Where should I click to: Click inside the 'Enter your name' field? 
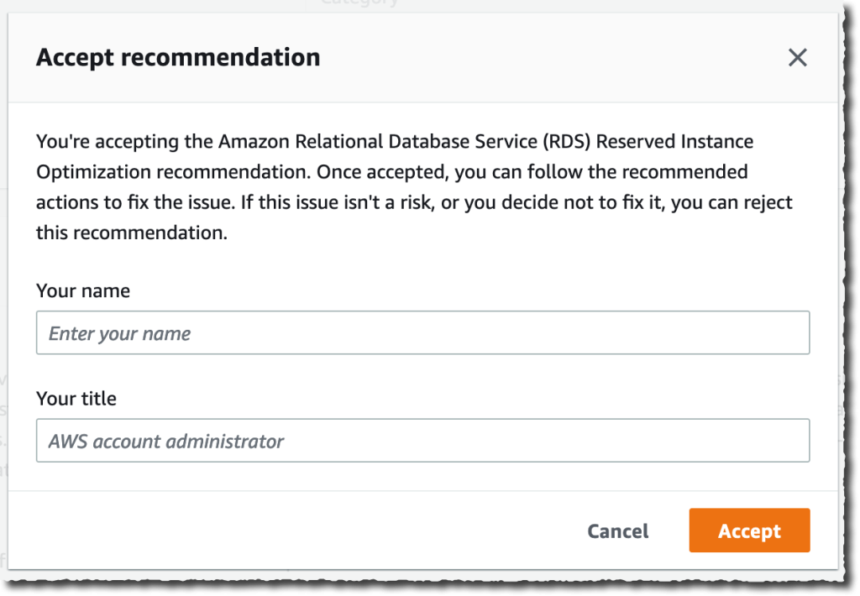pyautogui.click(x=422, y=332)
